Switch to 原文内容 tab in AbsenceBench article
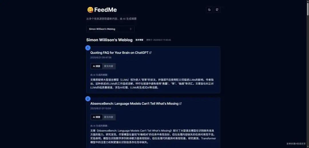 pos(109,117)
